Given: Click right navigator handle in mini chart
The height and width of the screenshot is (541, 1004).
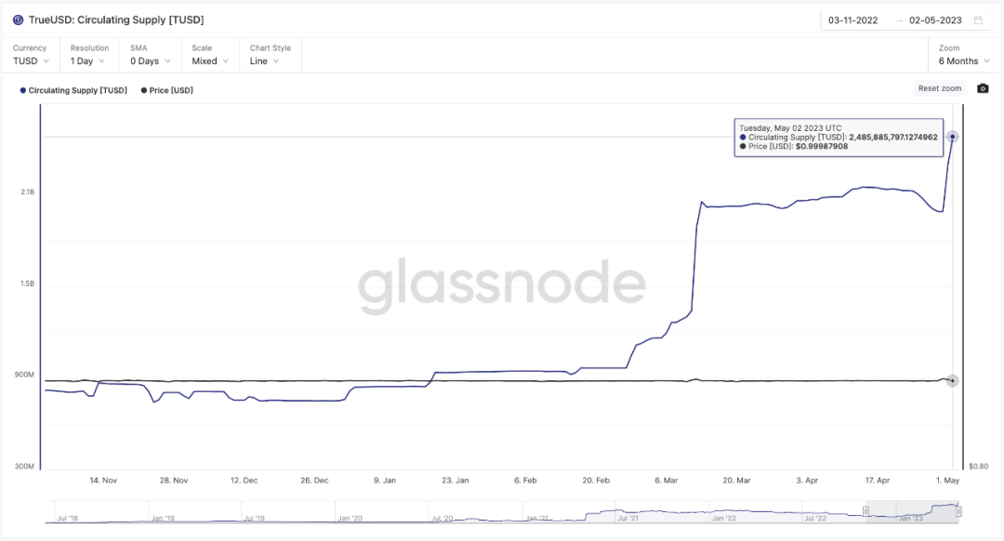Looking at the screenshot, I should tap(958, 511).
